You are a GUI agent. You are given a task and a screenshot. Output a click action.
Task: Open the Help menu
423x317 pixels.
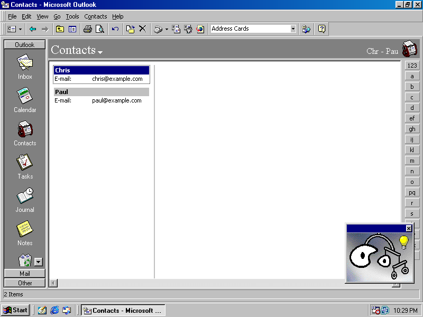pyautogui.click(x=117, y=16)
